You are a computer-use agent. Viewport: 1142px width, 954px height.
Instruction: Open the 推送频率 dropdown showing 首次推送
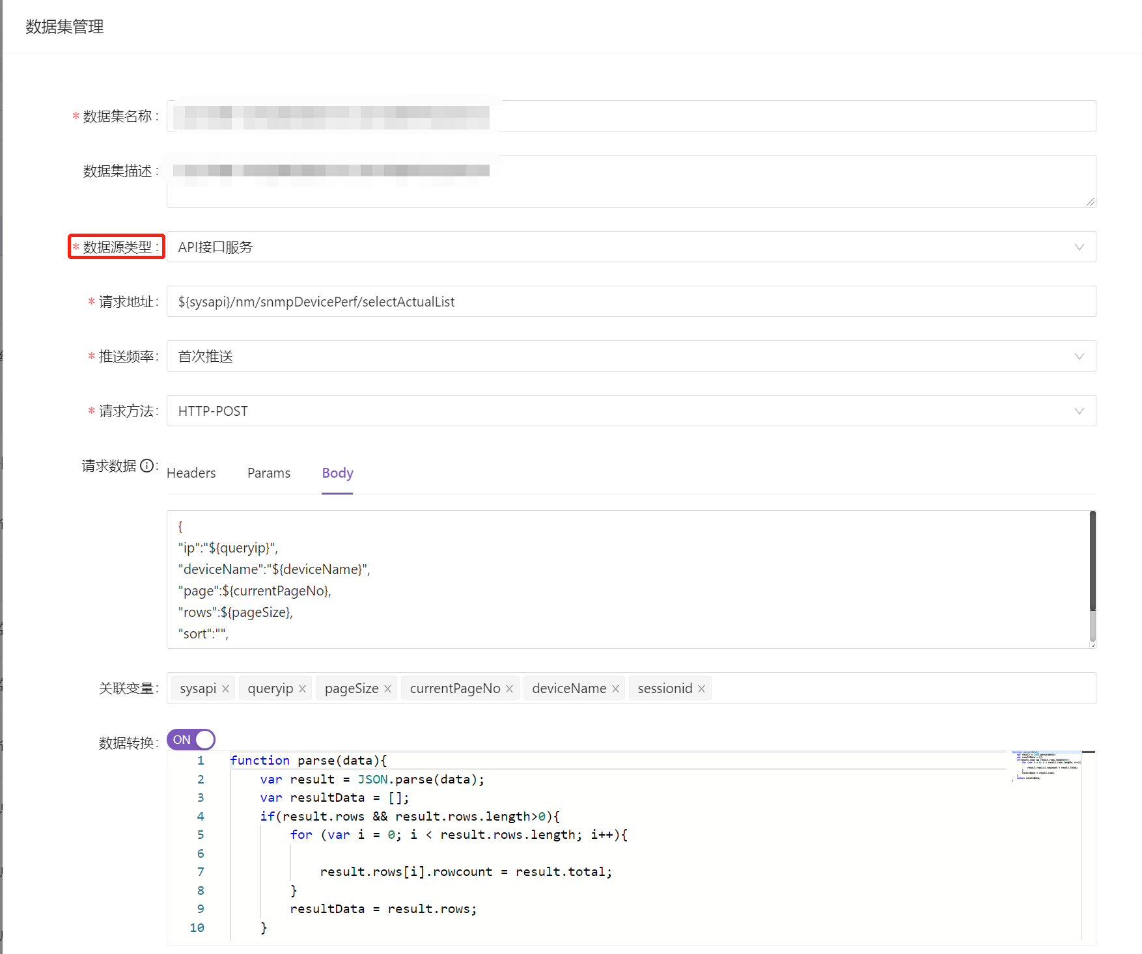pos(631,356)
